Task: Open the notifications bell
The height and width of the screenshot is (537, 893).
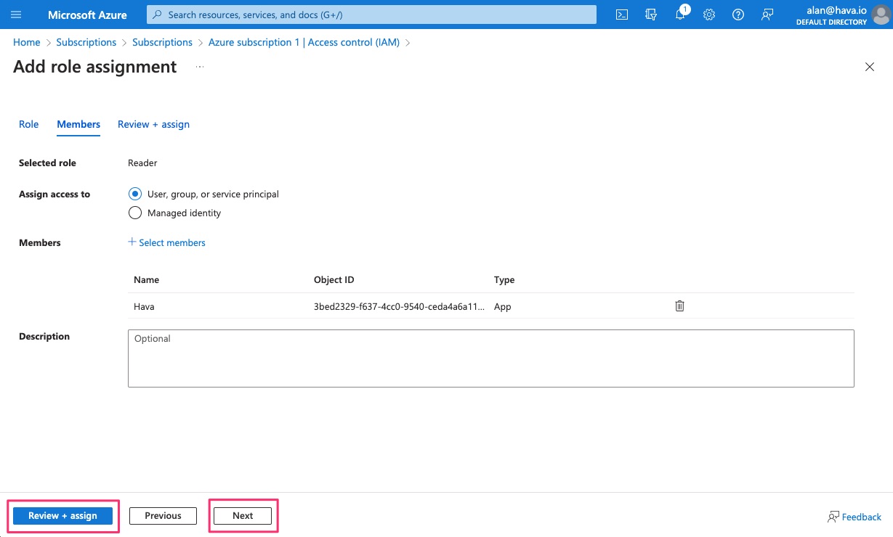Action: click(x=680, y=15)
